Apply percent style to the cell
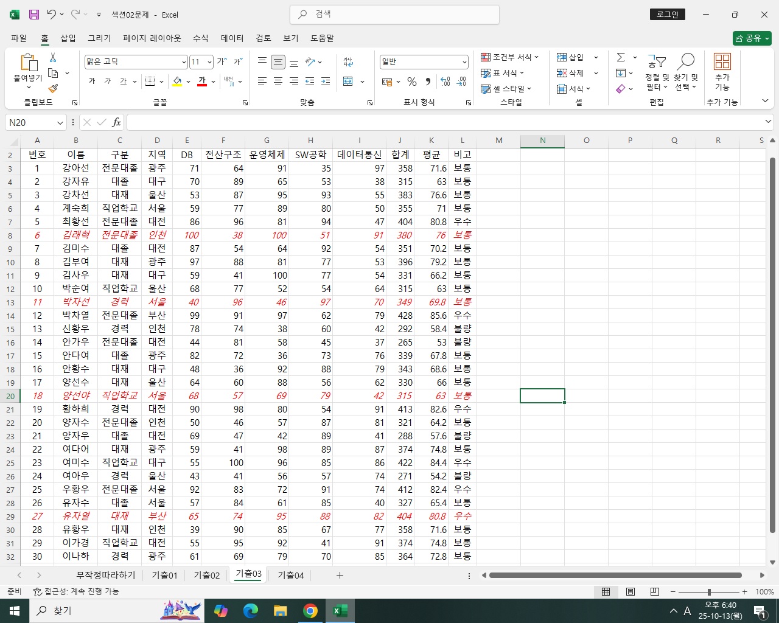 click(x=412, y=82)
